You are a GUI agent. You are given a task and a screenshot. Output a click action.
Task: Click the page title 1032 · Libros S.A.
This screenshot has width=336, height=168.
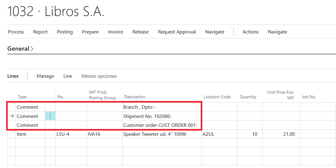(x=56, y=11)
